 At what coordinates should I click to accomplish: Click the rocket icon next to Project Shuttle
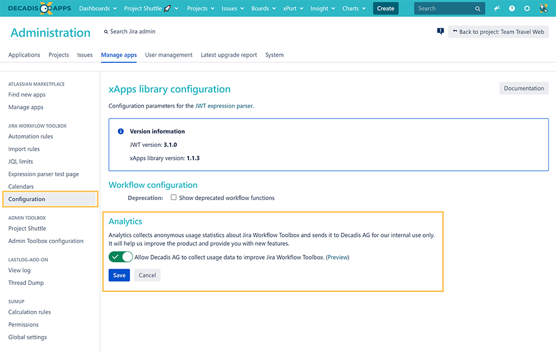click(167, 8)
